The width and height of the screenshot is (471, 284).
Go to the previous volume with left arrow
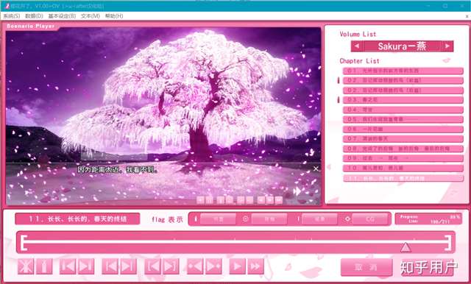coord(357,46)
